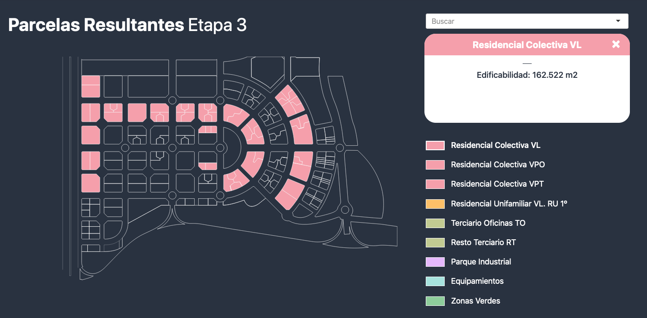Choose the Zonas Verdes legend label

click(475, 301)
